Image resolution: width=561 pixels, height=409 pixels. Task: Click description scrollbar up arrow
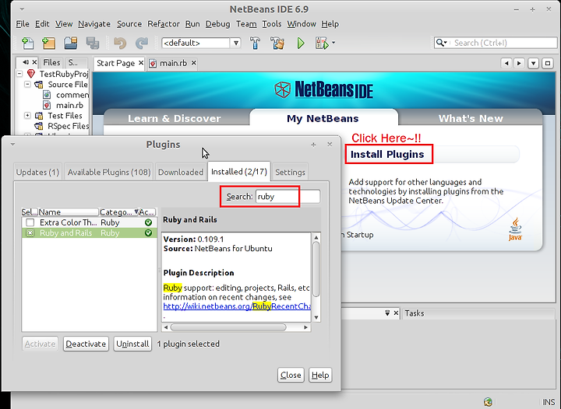tap(316, 237)
